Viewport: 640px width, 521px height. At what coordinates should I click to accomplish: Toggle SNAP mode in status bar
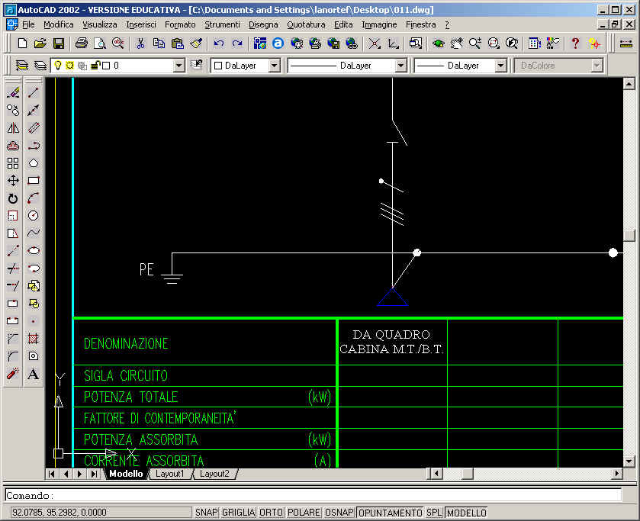point(206,513)
